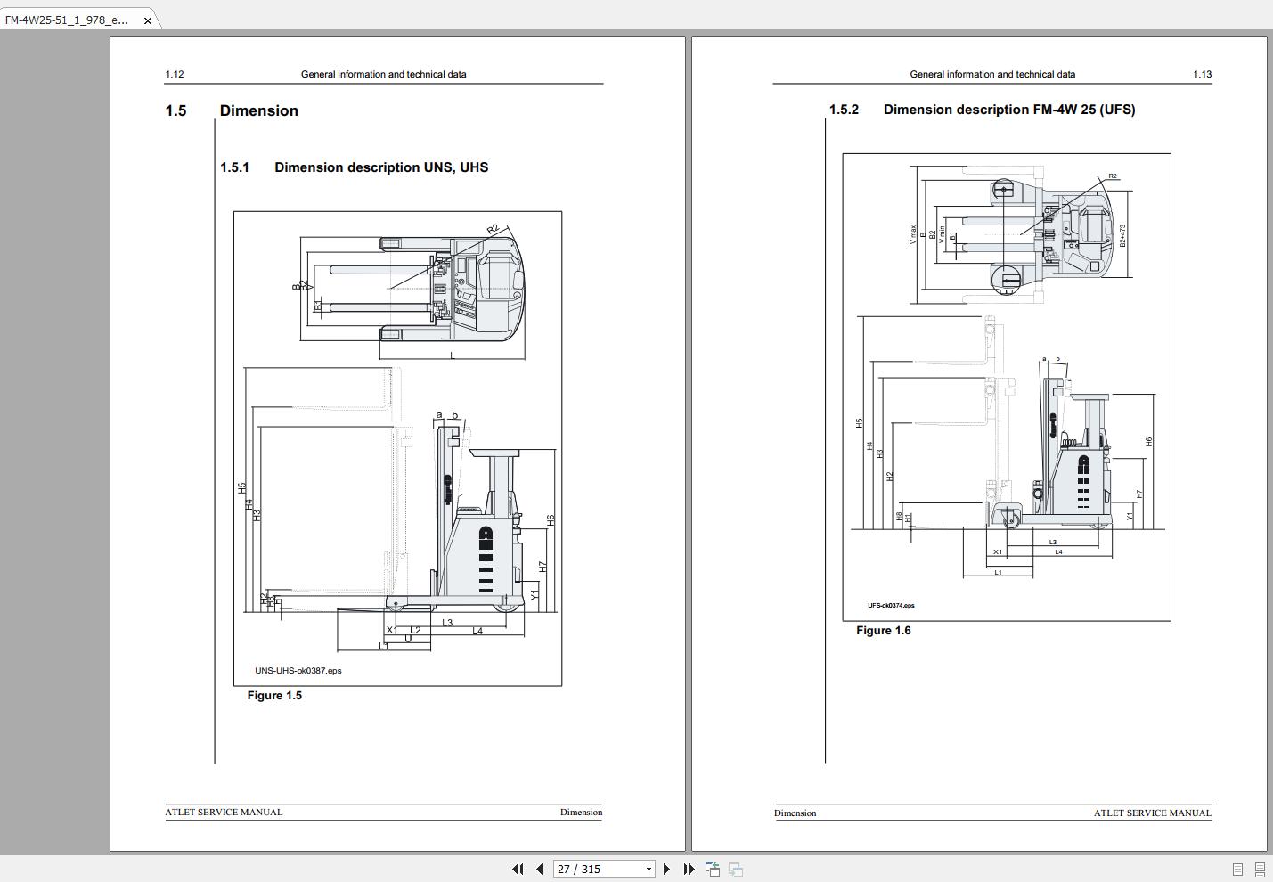Click the 'UNS-UHS-ok0387.eps' label
The width and height of the screenshot is (1273, 882).
298,671
